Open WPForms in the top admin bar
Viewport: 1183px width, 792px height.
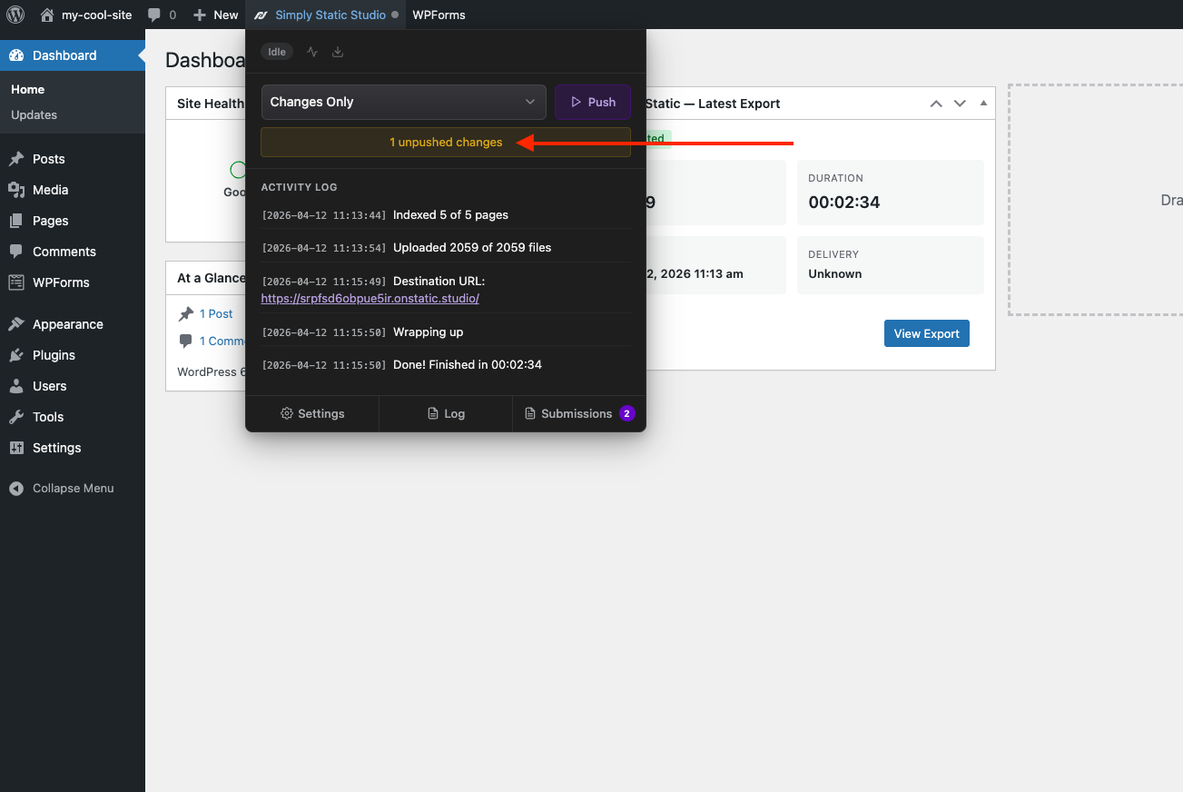tap(439, 15)
